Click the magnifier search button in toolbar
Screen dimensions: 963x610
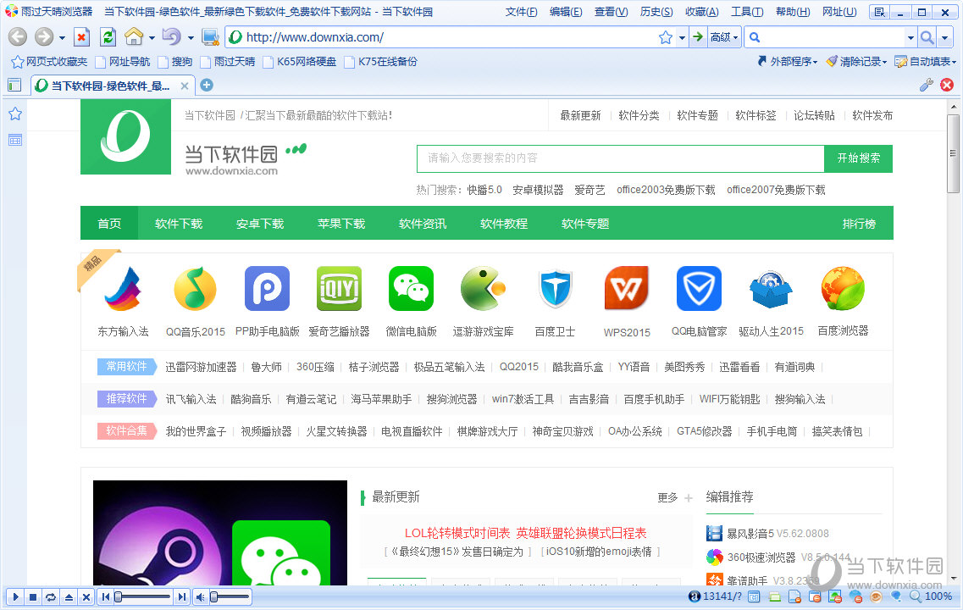pos(927,37)
